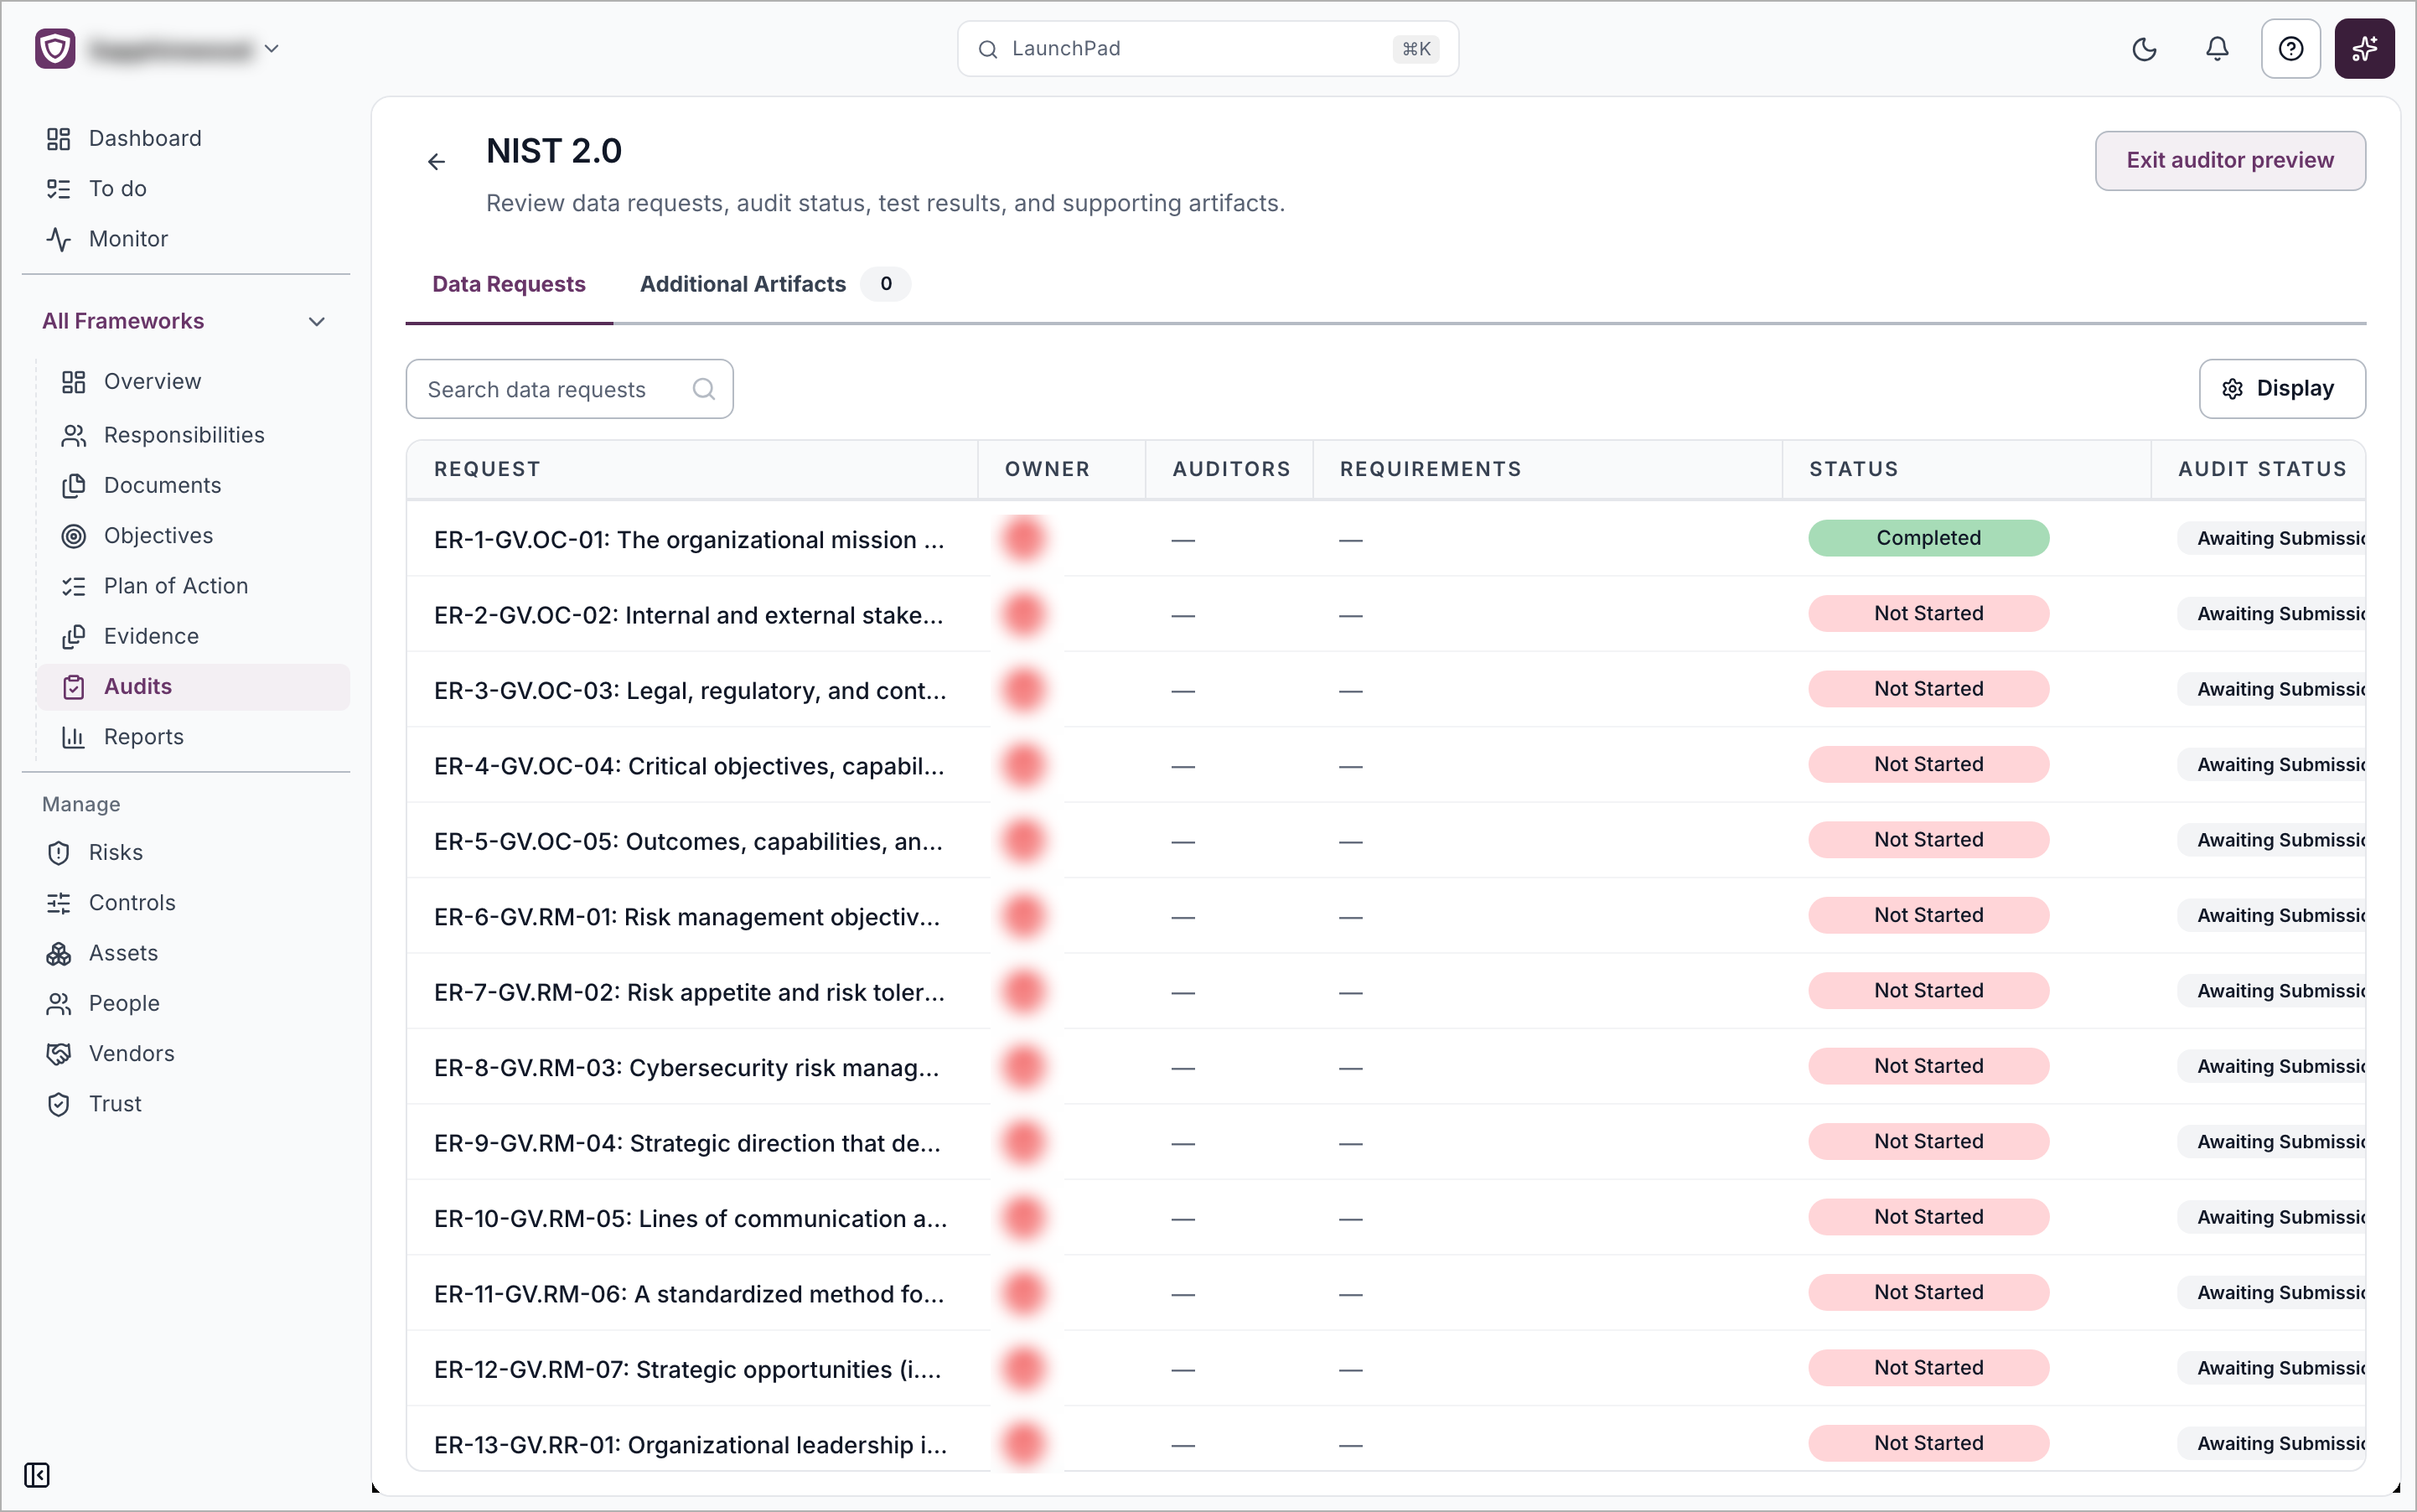
Task: Click the Responsibilities people icon
Action: pos(74,435)
